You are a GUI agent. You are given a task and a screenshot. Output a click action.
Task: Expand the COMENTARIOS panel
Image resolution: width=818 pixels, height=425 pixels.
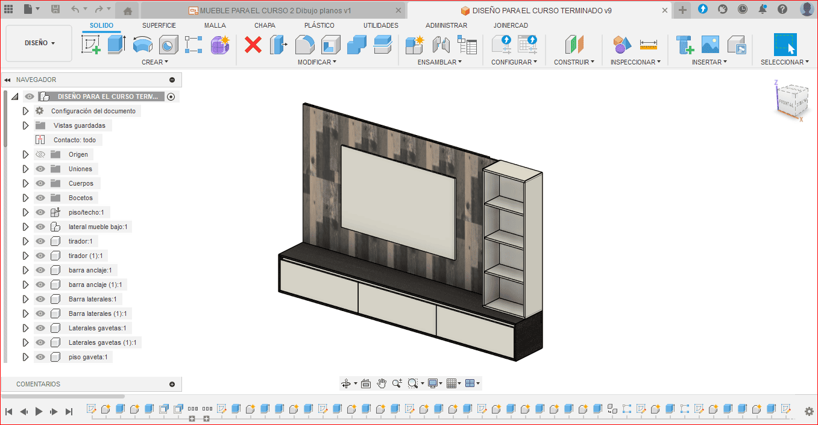tap(172, 384)
